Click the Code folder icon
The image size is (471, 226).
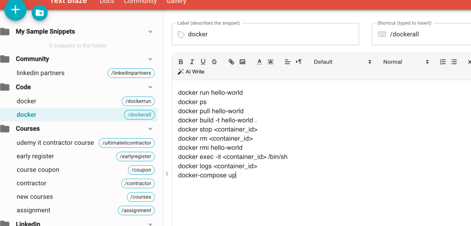[x=5, y=87]
